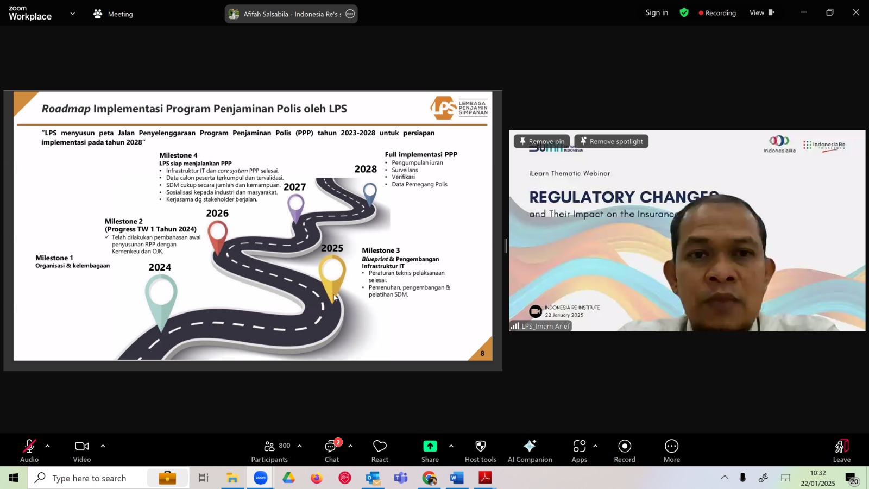Click the divider handle between share and video
Viewport: 869px width, 489px height.
tap(506, 246)
